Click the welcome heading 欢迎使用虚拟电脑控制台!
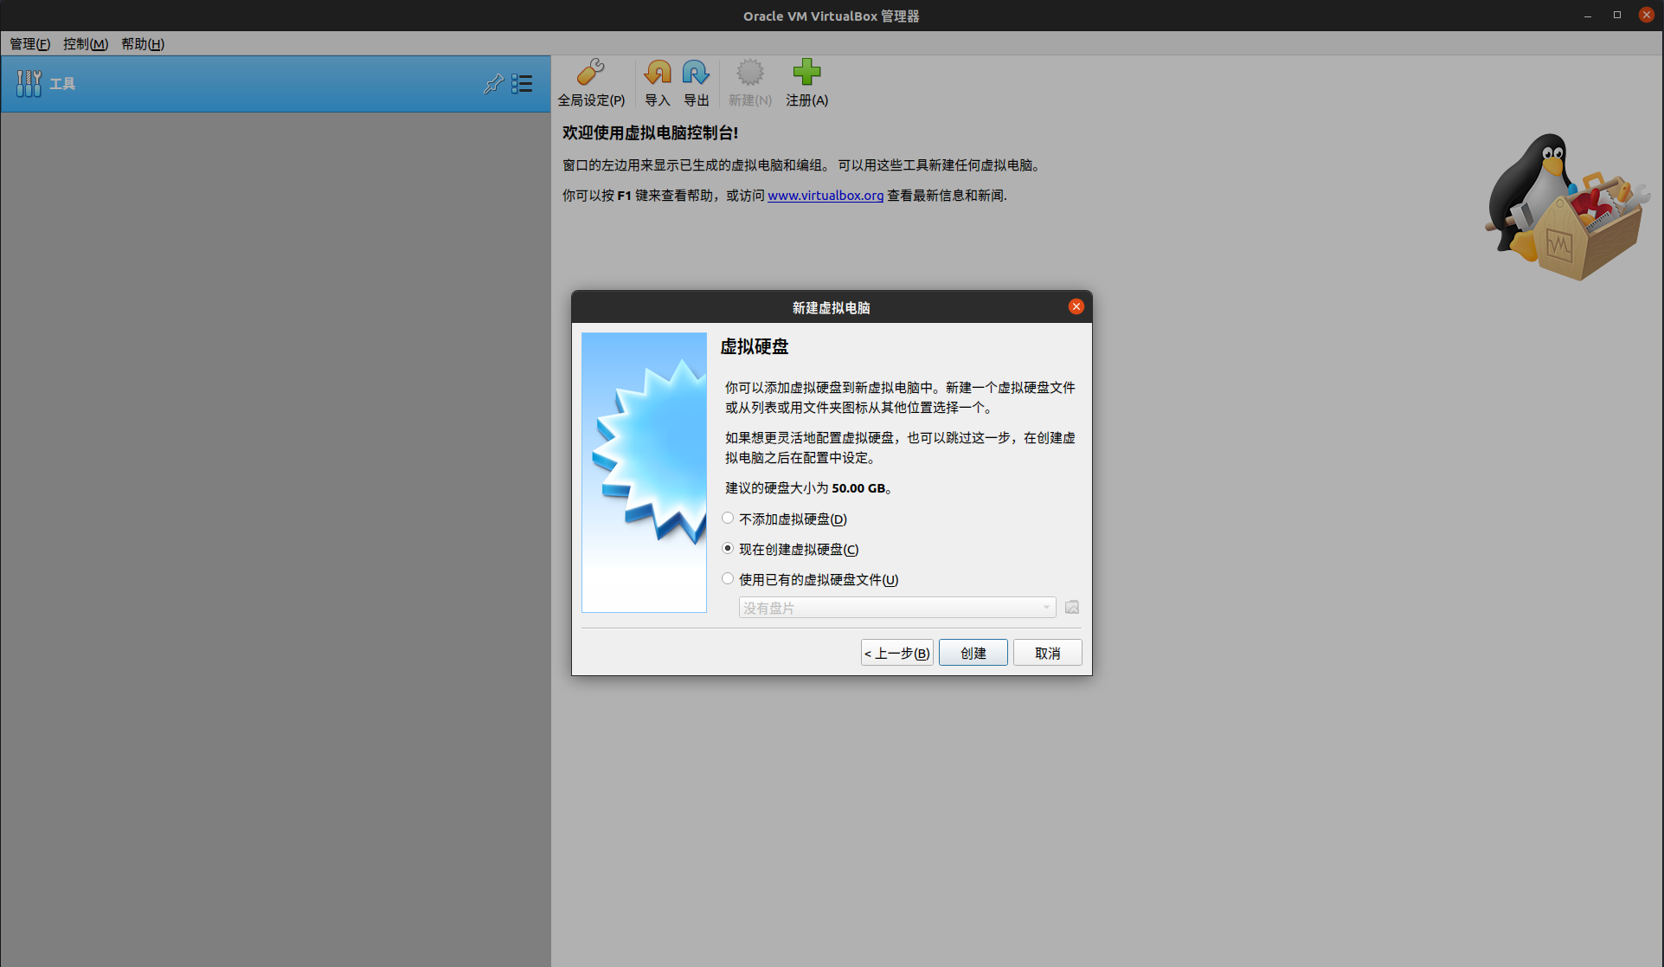 [650, 132]
